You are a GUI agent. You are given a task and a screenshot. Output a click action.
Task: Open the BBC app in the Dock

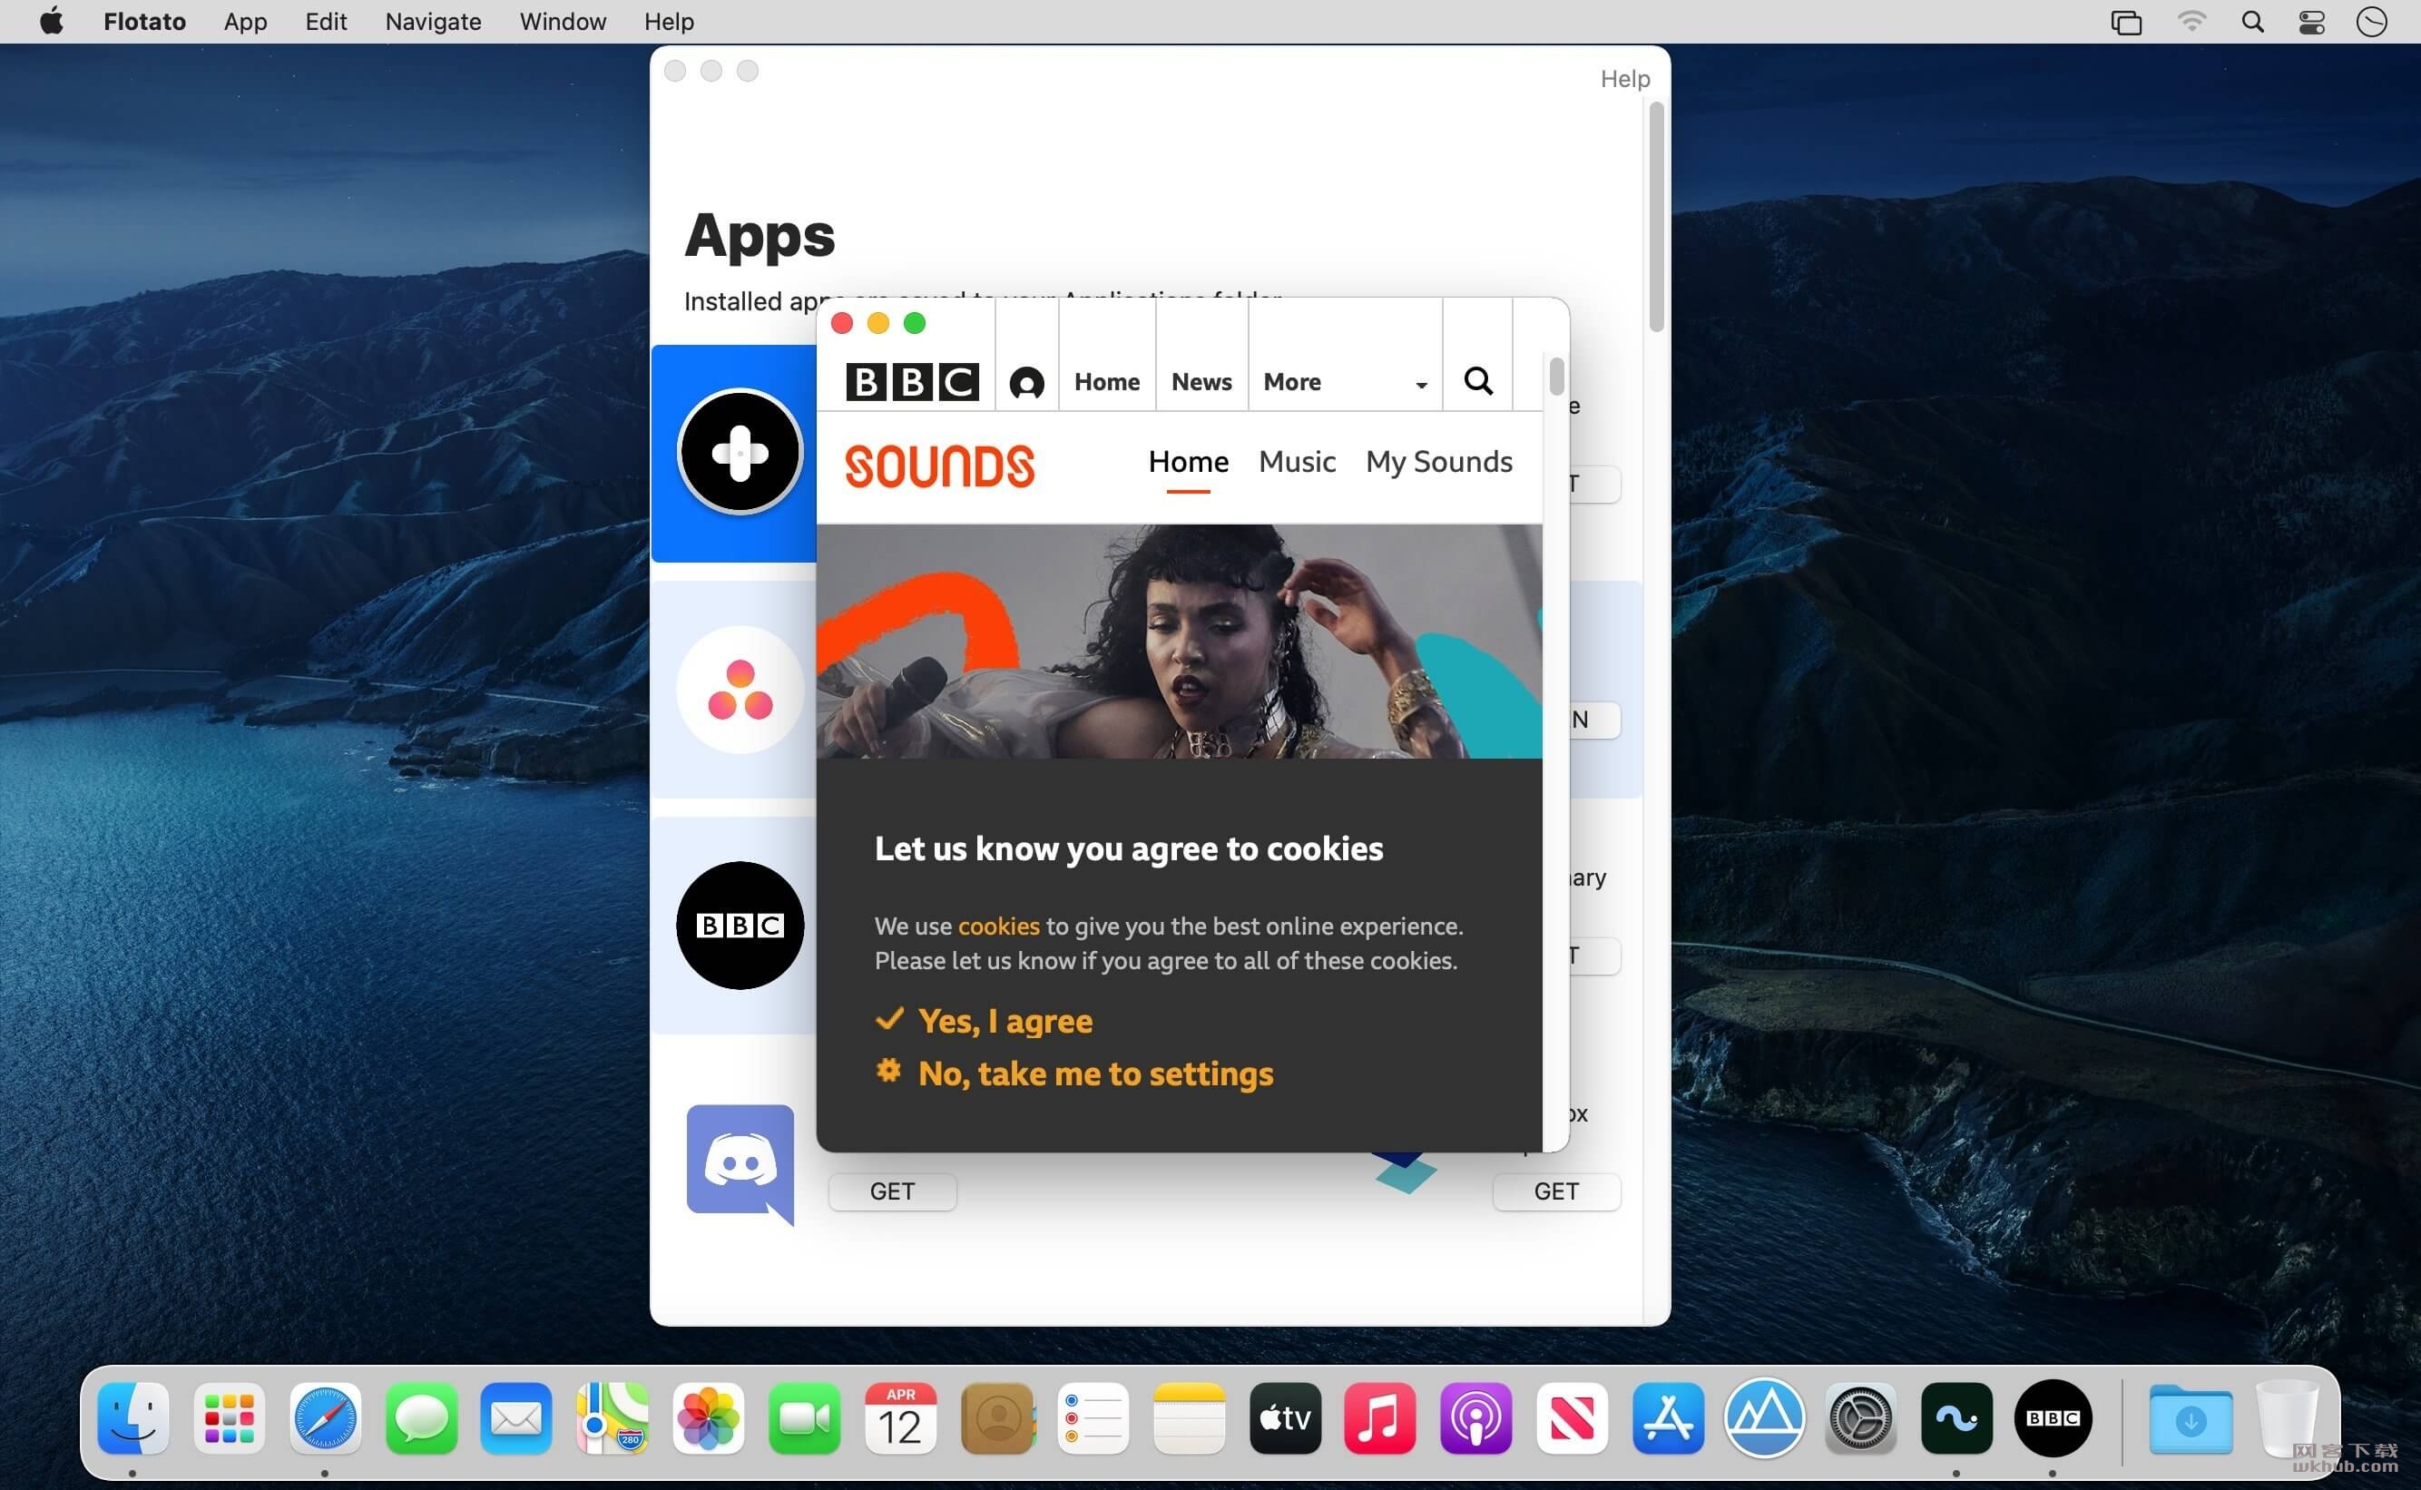tap(2053, 1419)
